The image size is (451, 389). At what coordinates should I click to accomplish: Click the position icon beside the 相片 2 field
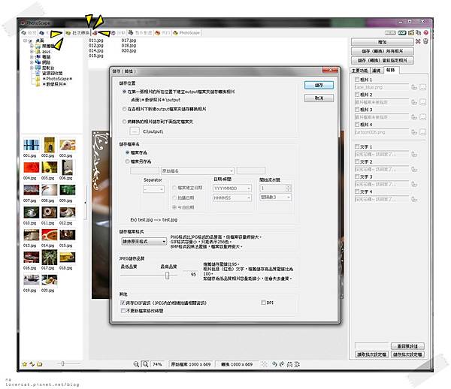pos(414,102)
